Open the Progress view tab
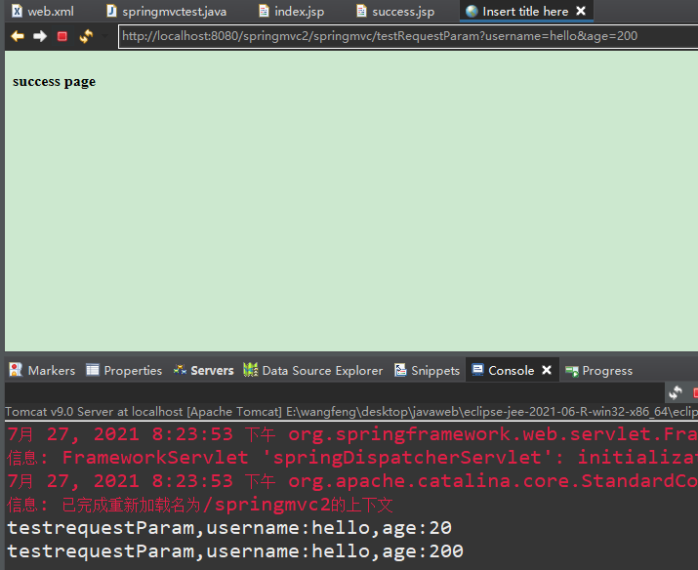Screen dimensions: 698x570 (598, 370)
